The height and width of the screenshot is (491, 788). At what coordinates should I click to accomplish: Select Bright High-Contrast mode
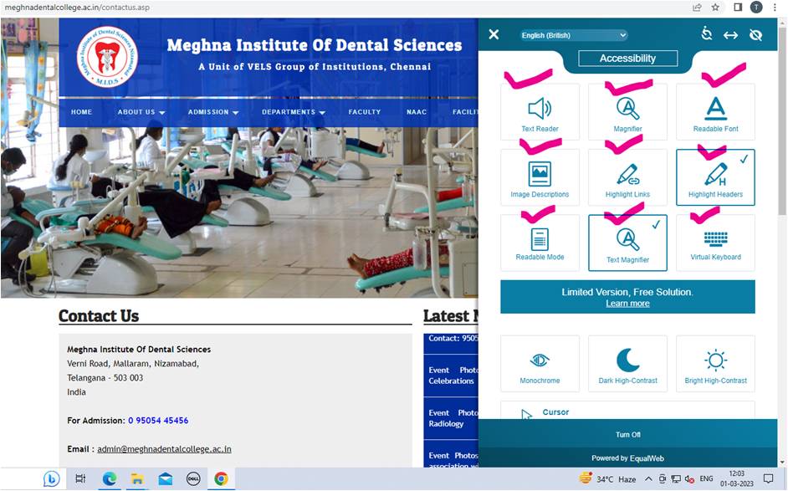point(715,364)
